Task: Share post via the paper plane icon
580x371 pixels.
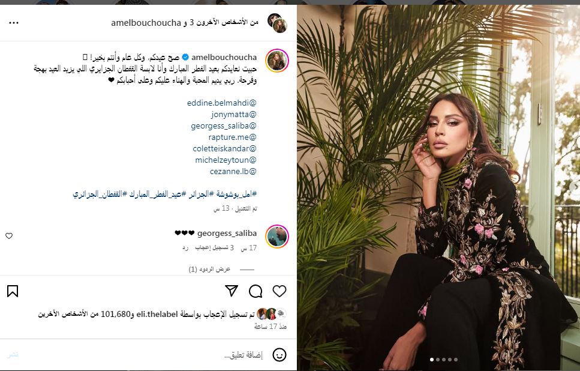Action: (x=232, y=291)
